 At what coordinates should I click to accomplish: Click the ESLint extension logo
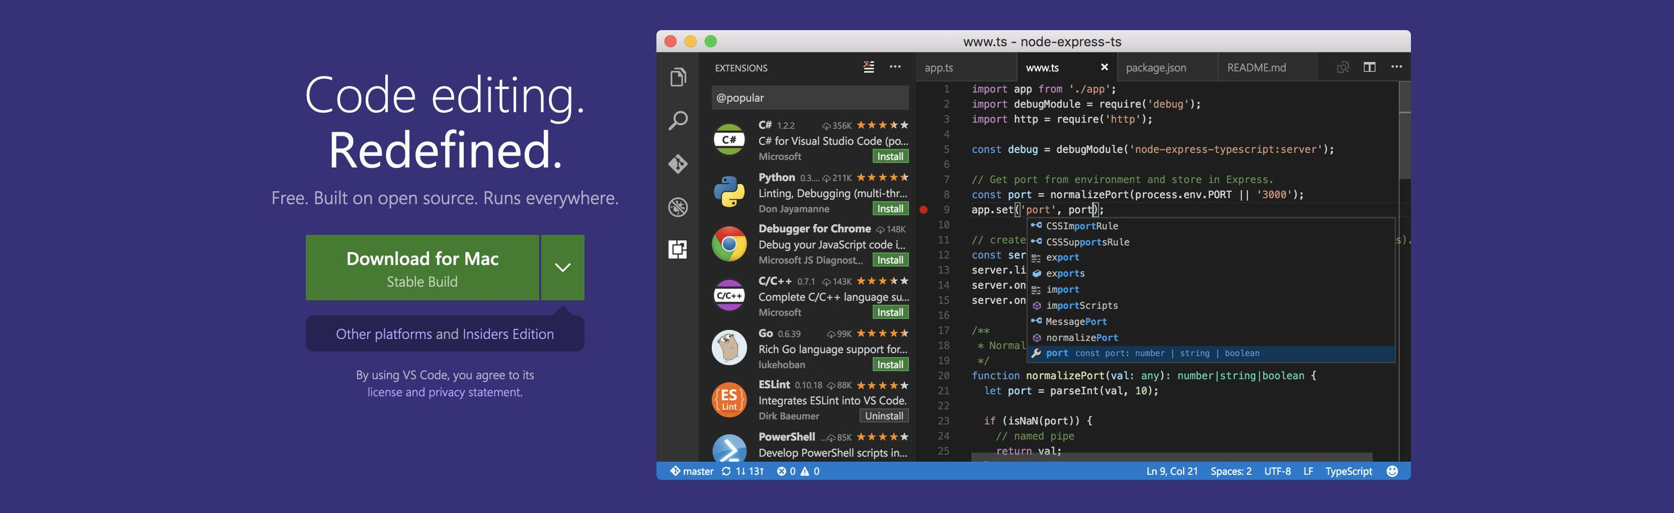[729, 399]
